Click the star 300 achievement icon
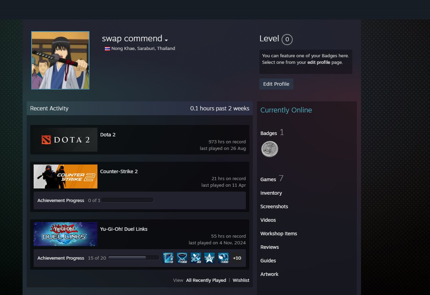 pyautogui.click(x=209, y=258)
